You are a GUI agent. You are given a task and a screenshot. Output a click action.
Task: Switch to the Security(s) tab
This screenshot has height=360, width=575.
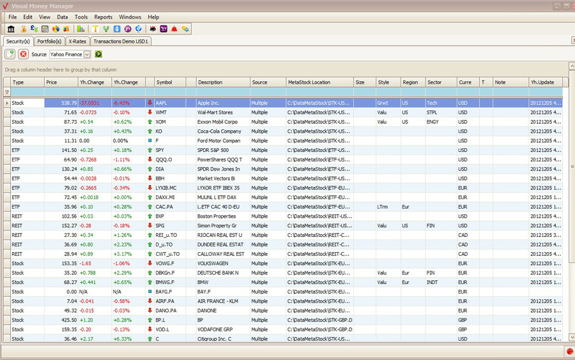[x=18, y=41]
